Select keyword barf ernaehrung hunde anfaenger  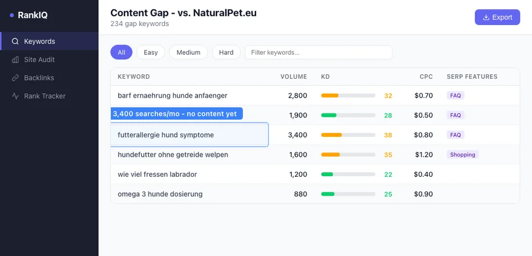[172, 96]
